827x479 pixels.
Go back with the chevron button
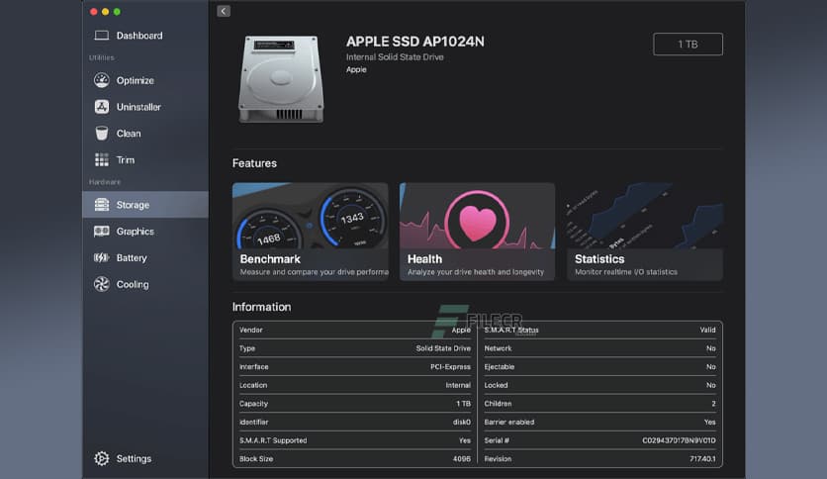pyautogui.click(x=224, y=11)
